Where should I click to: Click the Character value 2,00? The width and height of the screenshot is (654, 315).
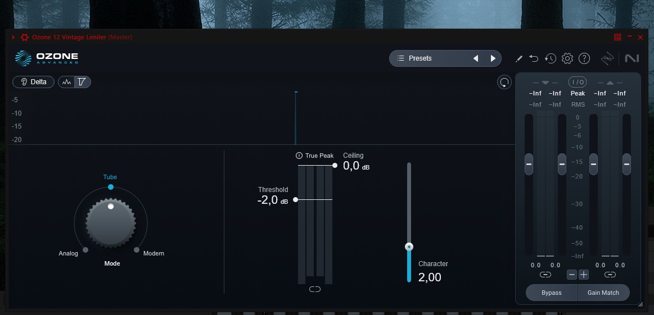coord(430,277)
